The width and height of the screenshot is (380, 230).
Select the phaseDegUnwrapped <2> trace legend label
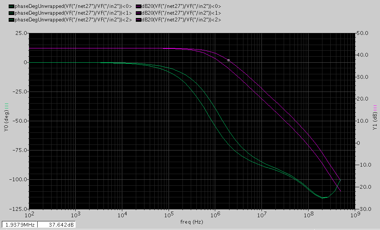[x=73, y=20]
